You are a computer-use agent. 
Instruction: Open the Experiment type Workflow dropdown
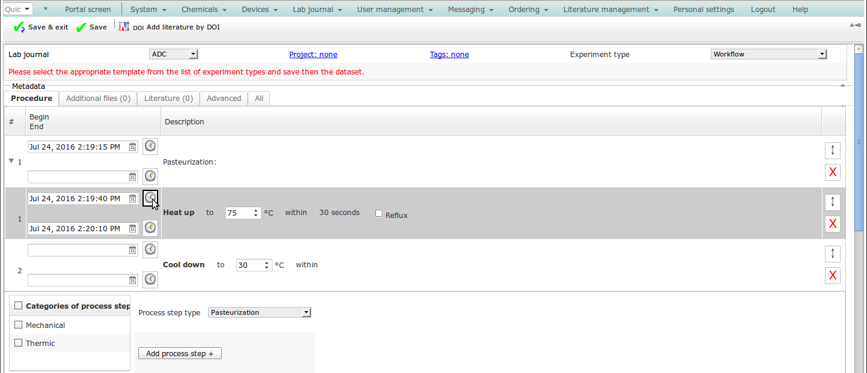click(x=768, y=54)
